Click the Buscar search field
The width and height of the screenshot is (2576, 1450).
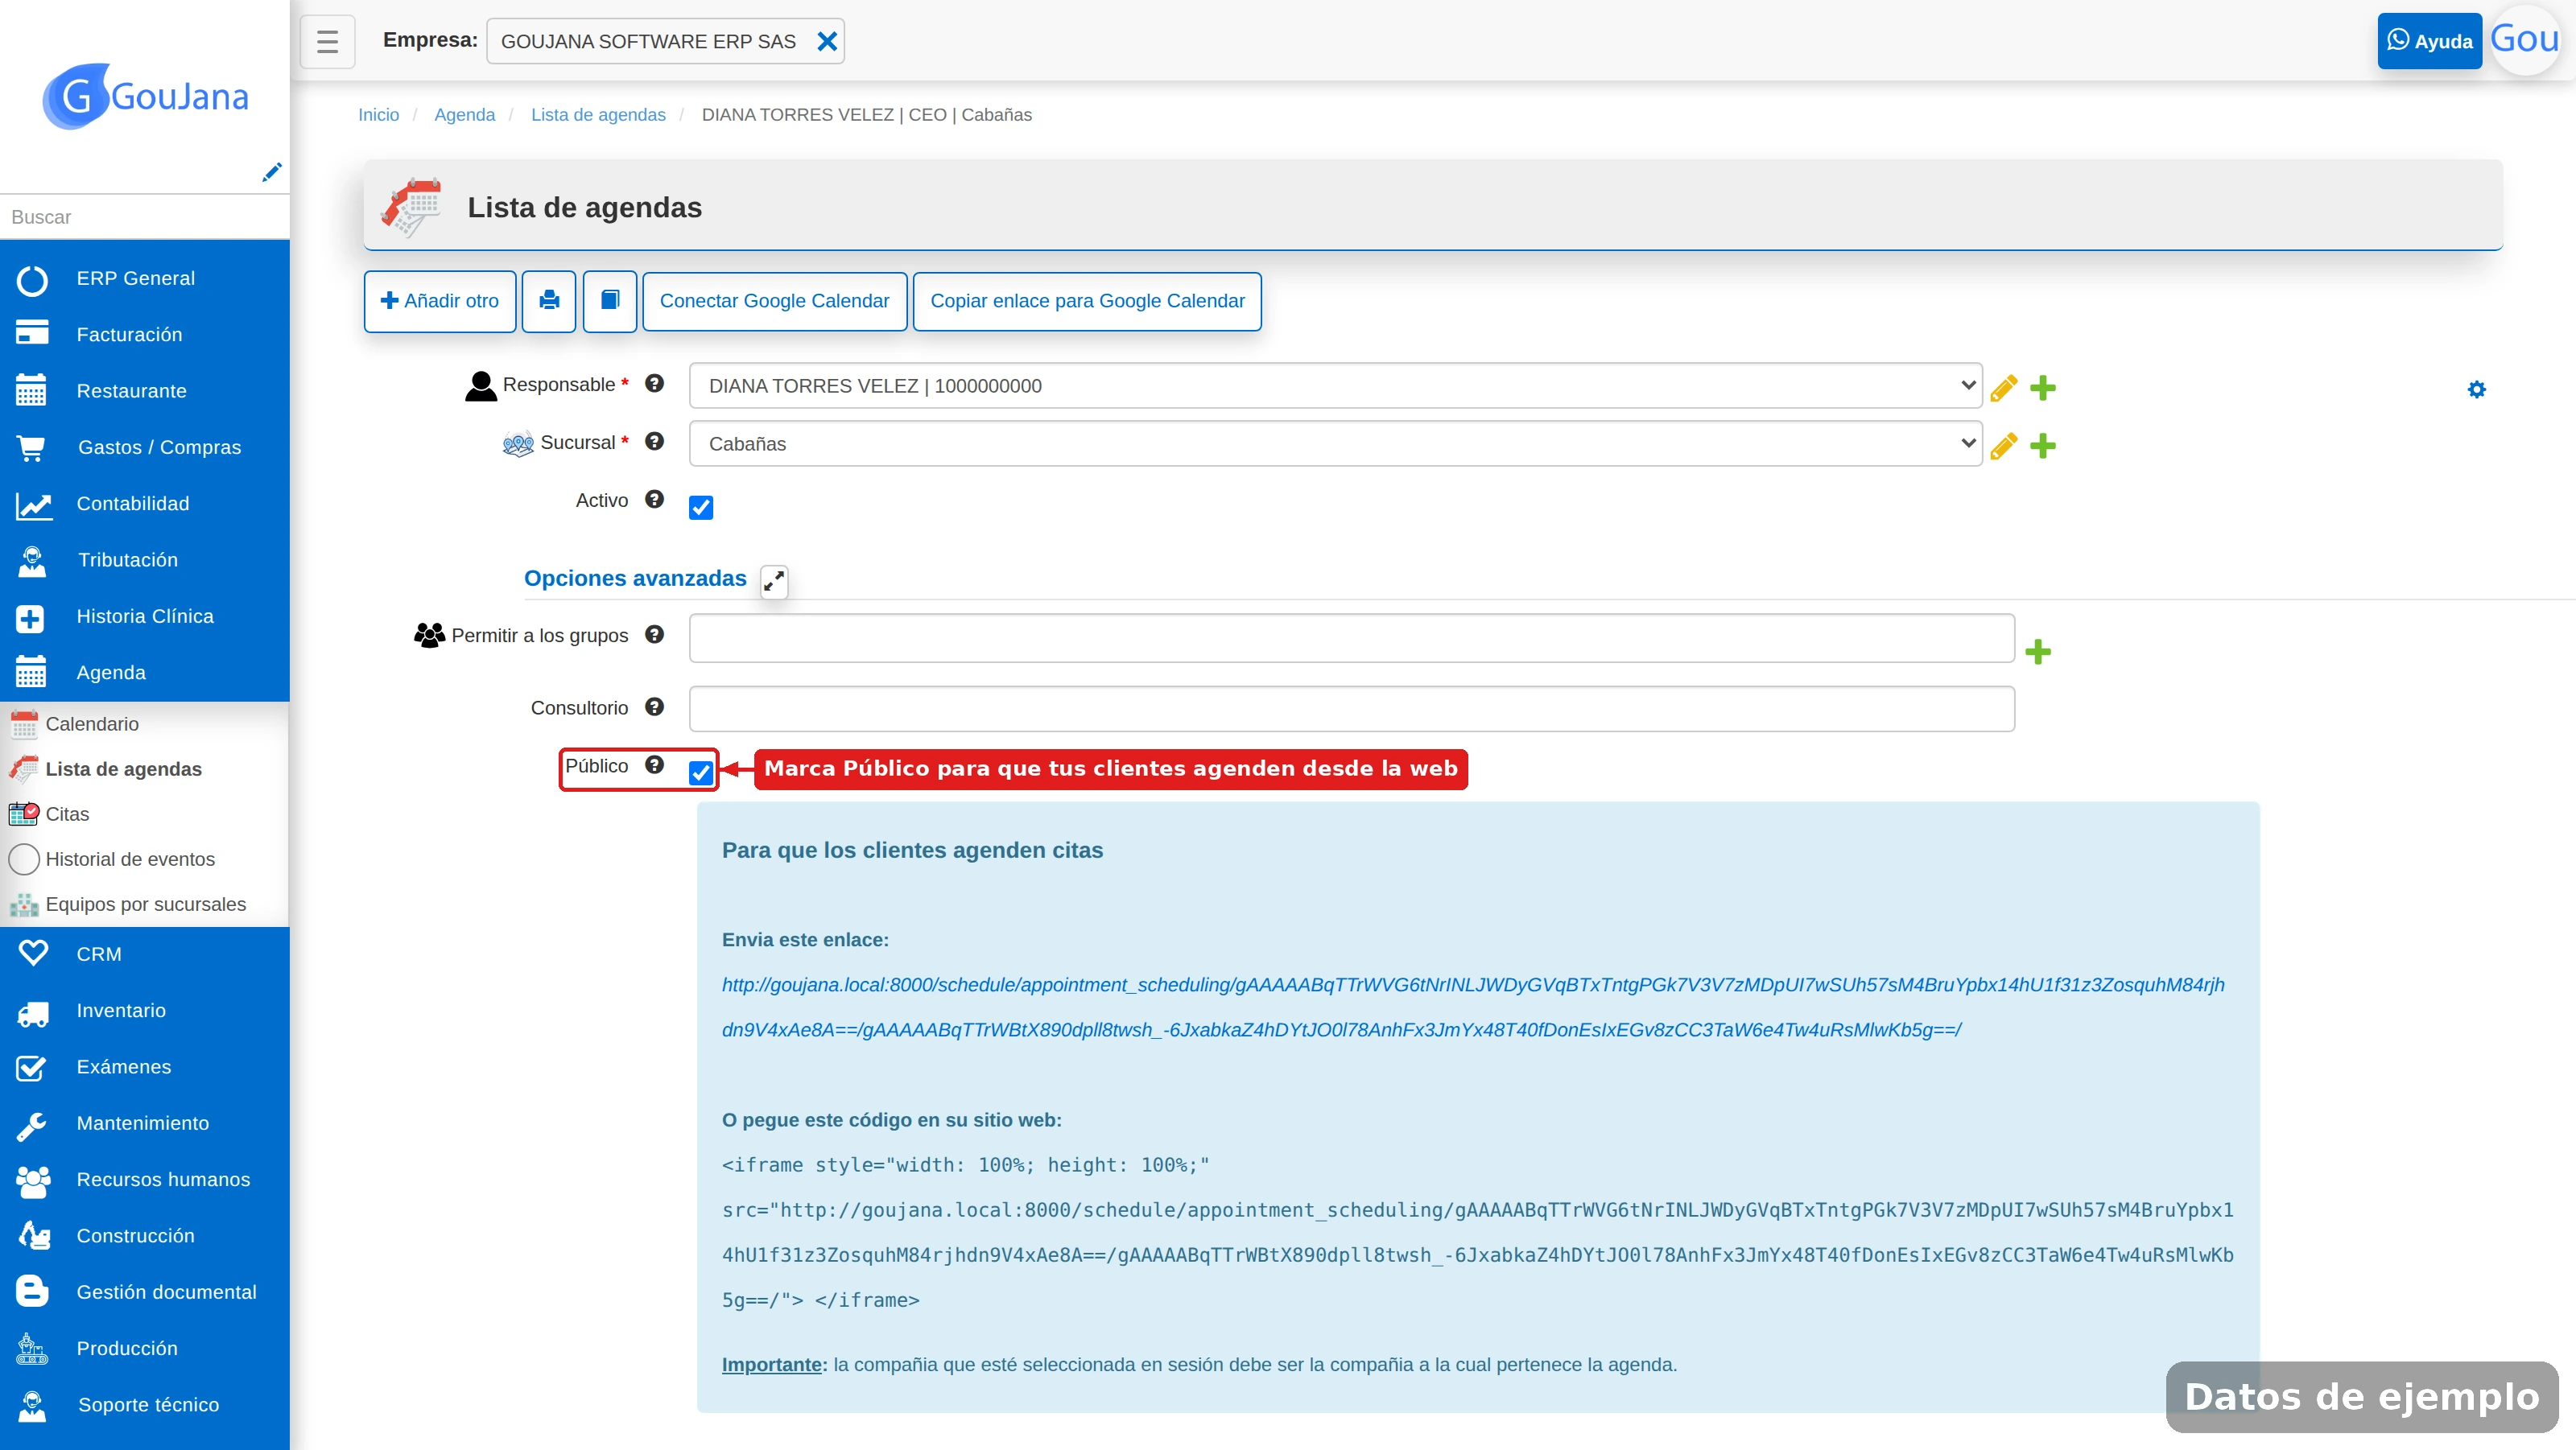point(145,216)
